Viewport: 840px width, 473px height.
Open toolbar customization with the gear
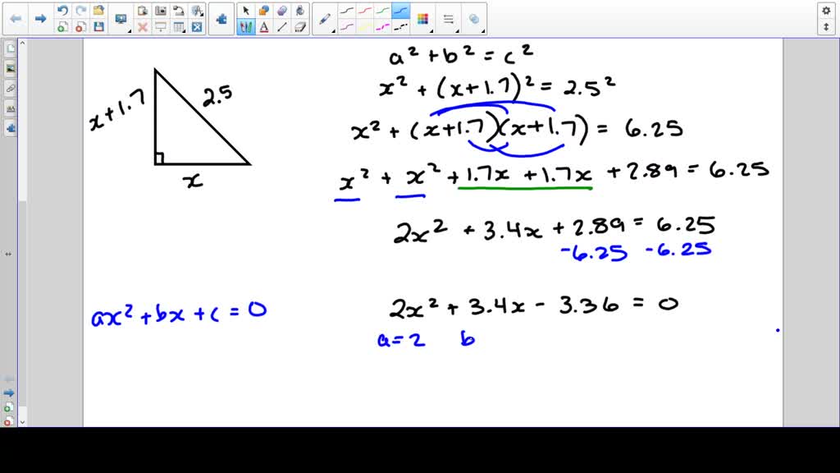[x=826, y=11]
